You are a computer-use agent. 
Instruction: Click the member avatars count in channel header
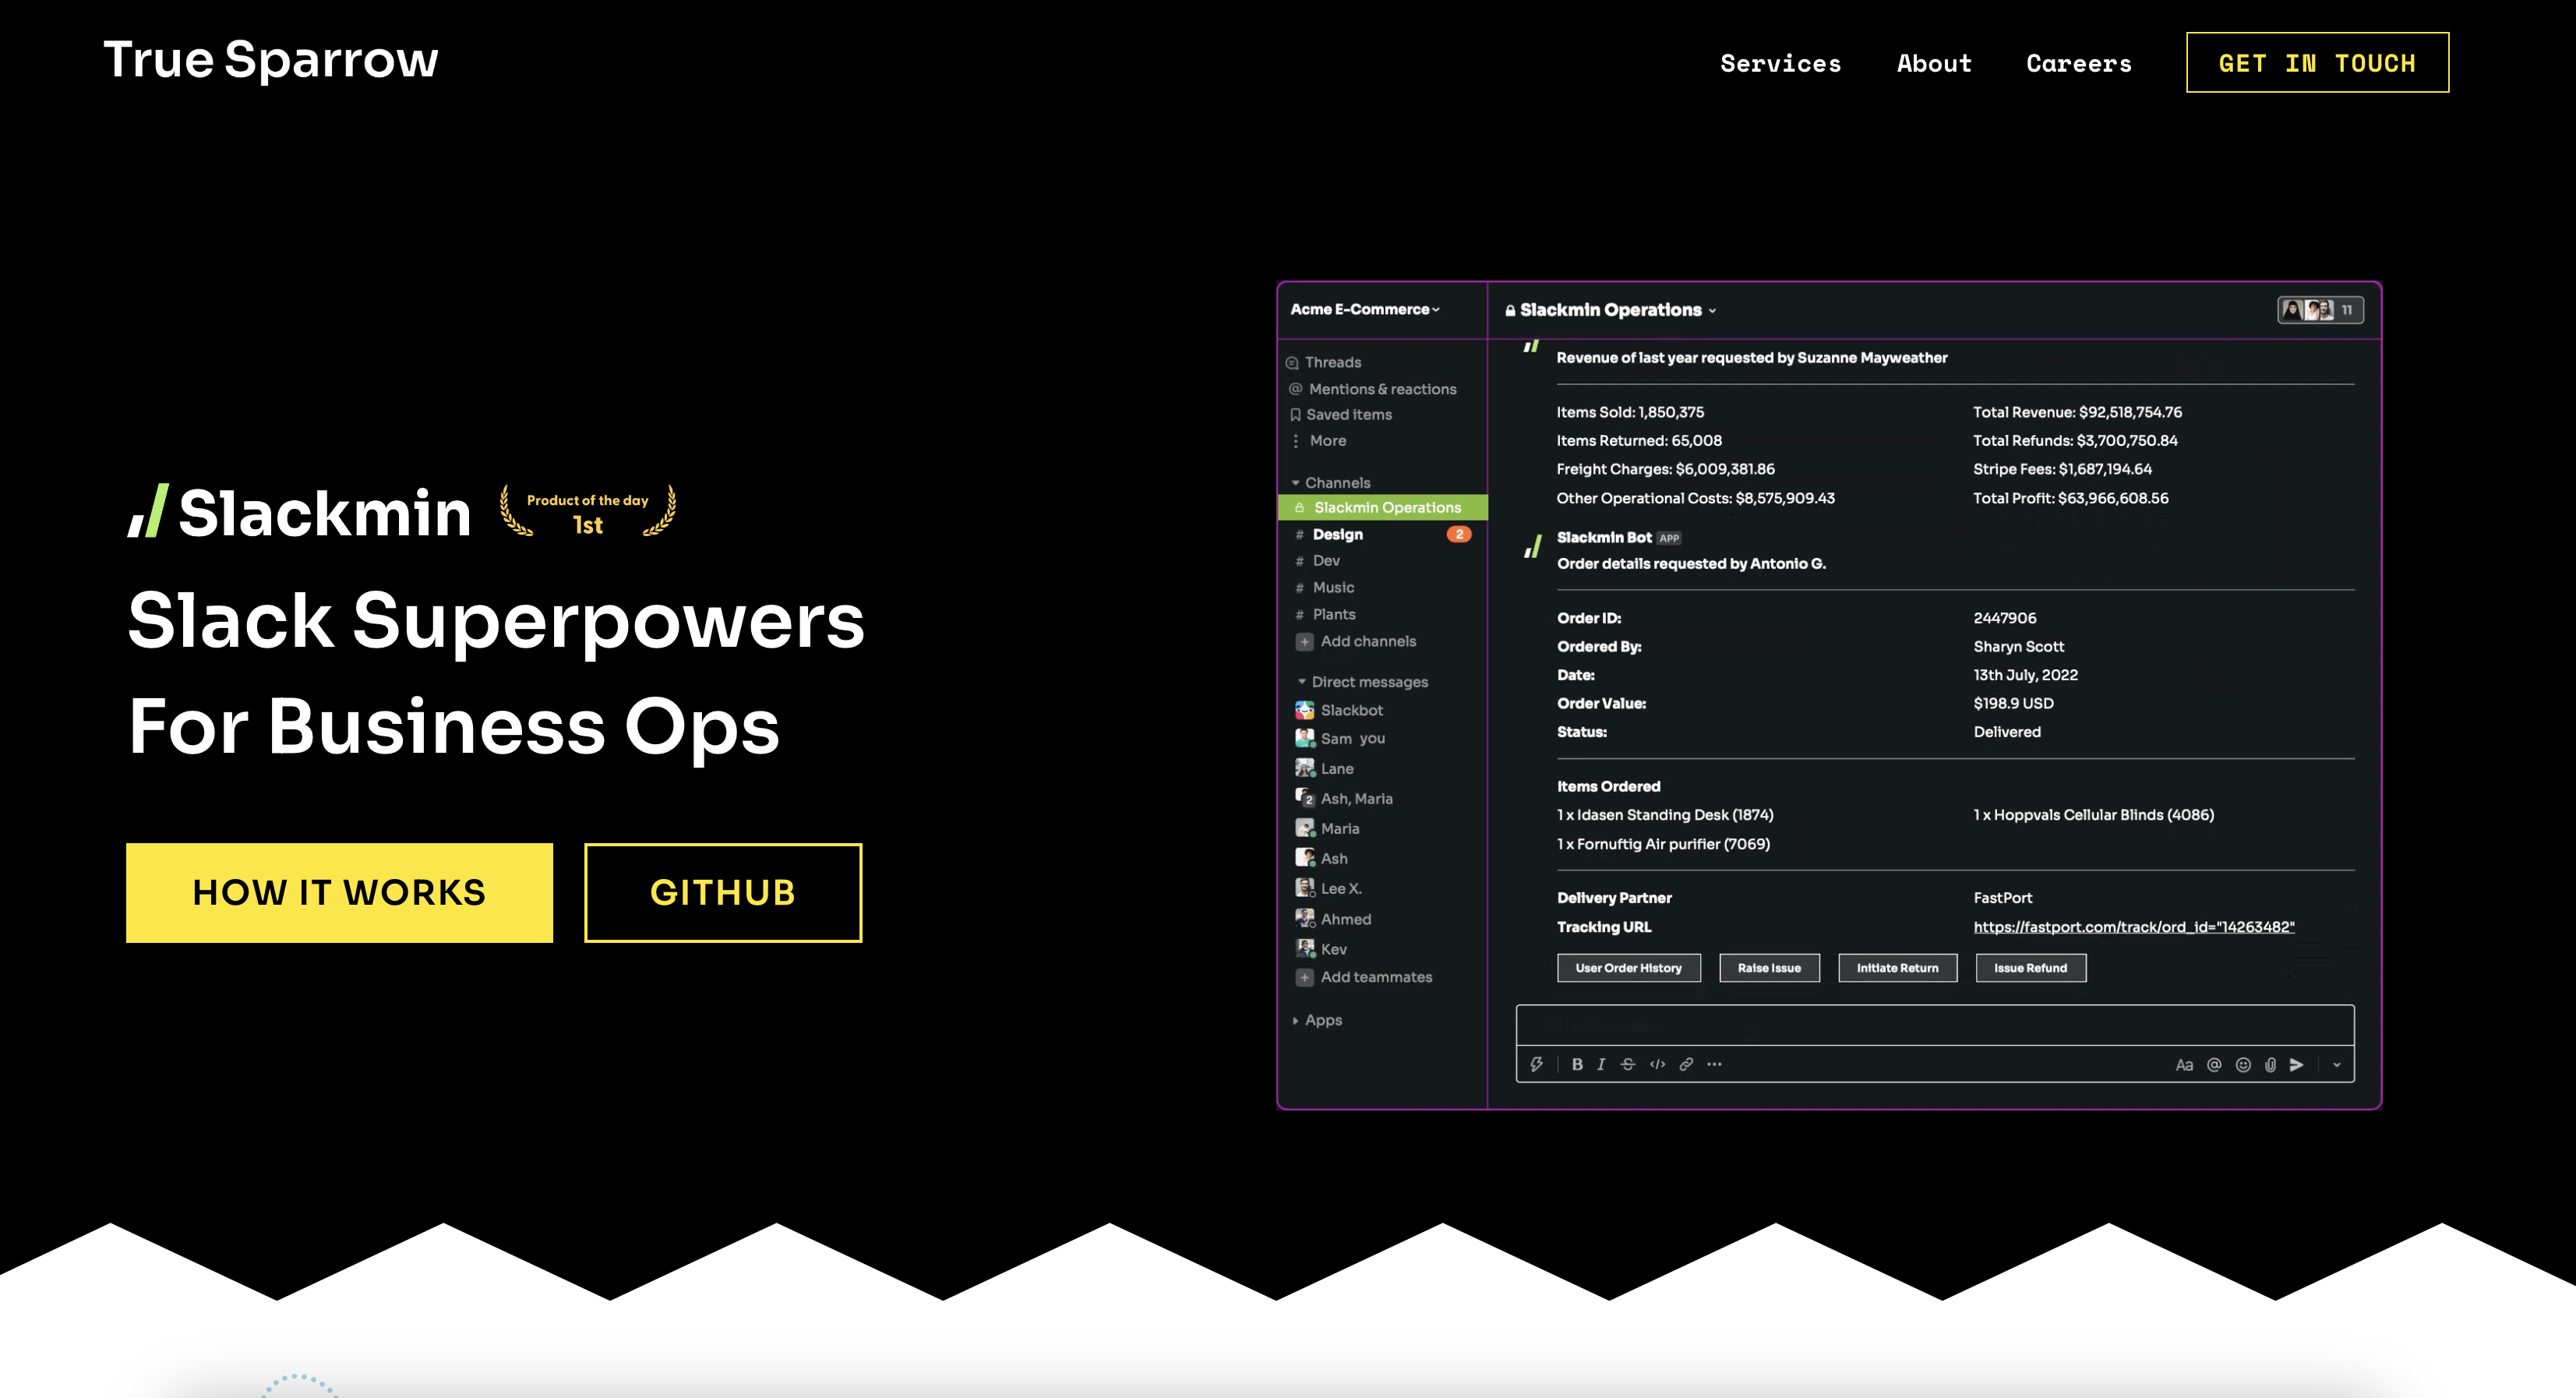[2320, 310]
